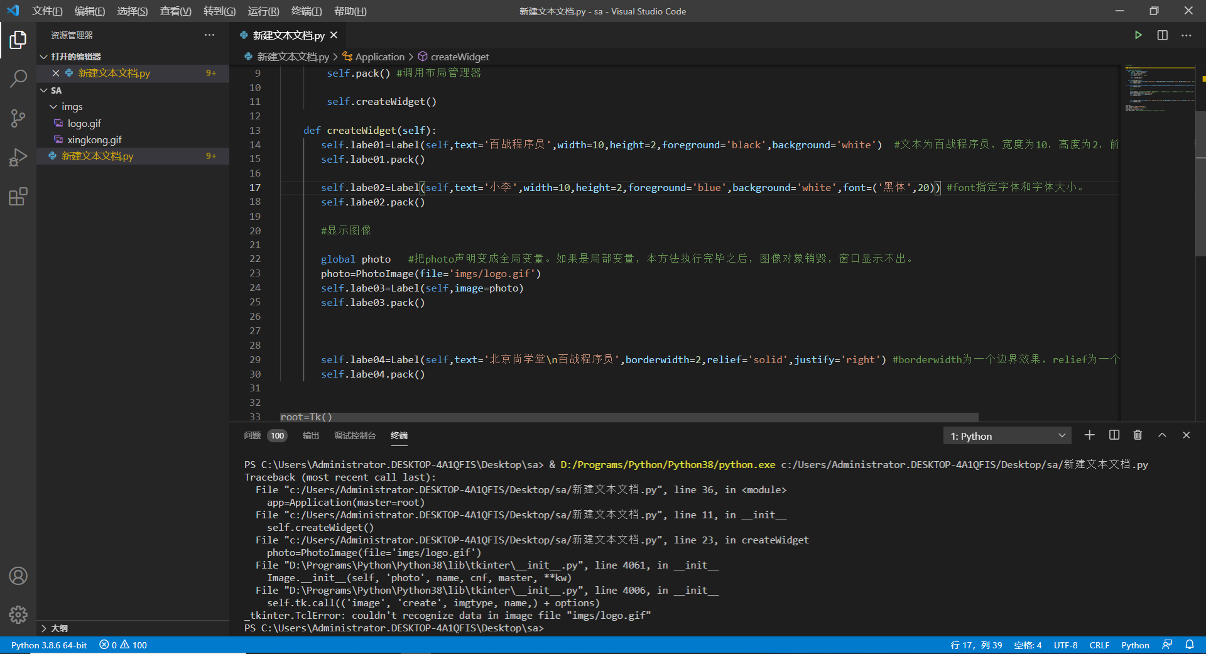Split the editor to the right
The width and height of the screenshot is (1206, 654).
click(1163, 35)
